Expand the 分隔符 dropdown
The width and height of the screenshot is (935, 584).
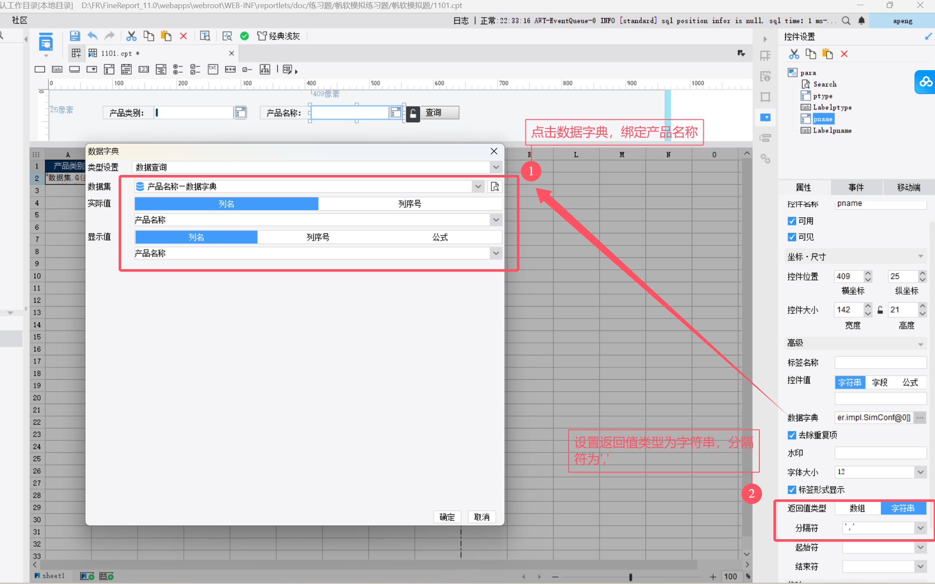pyautogui.click(x=920, y=528)
